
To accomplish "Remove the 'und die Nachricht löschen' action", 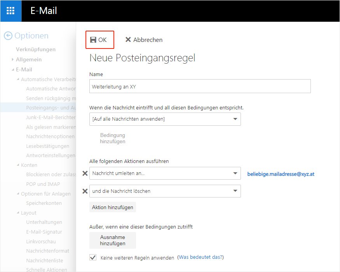I will point(85,191).
